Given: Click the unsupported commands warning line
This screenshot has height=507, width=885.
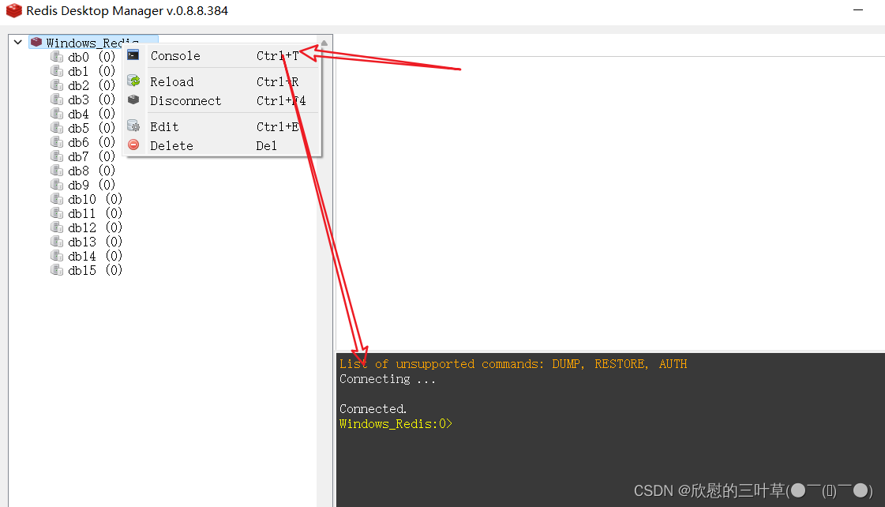Looking at the screenshot, I should (513, 364).
